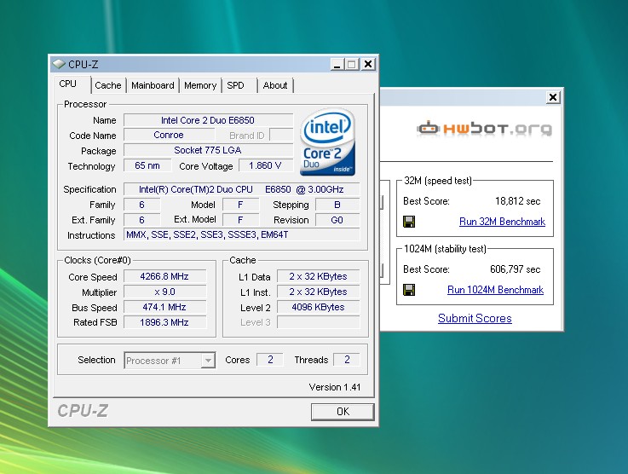This screenshot has width=628, height=474.
Task: Click the Name field Intel Core 2 Duo E6850
Action: click(208, 120)
